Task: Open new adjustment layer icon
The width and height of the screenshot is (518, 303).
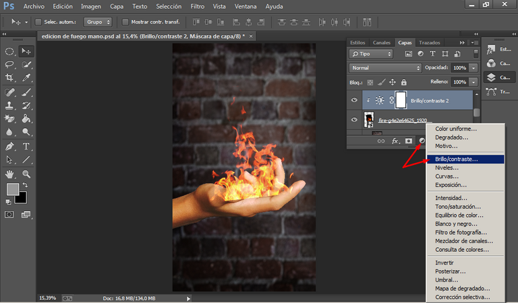Action: 422,141
